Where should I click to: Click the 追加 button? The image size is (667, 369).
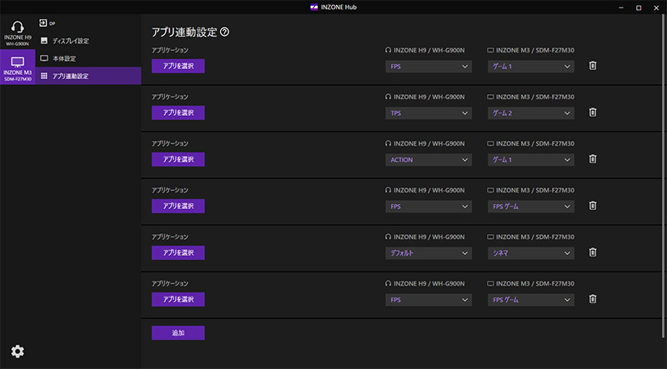tap(178, 332)
